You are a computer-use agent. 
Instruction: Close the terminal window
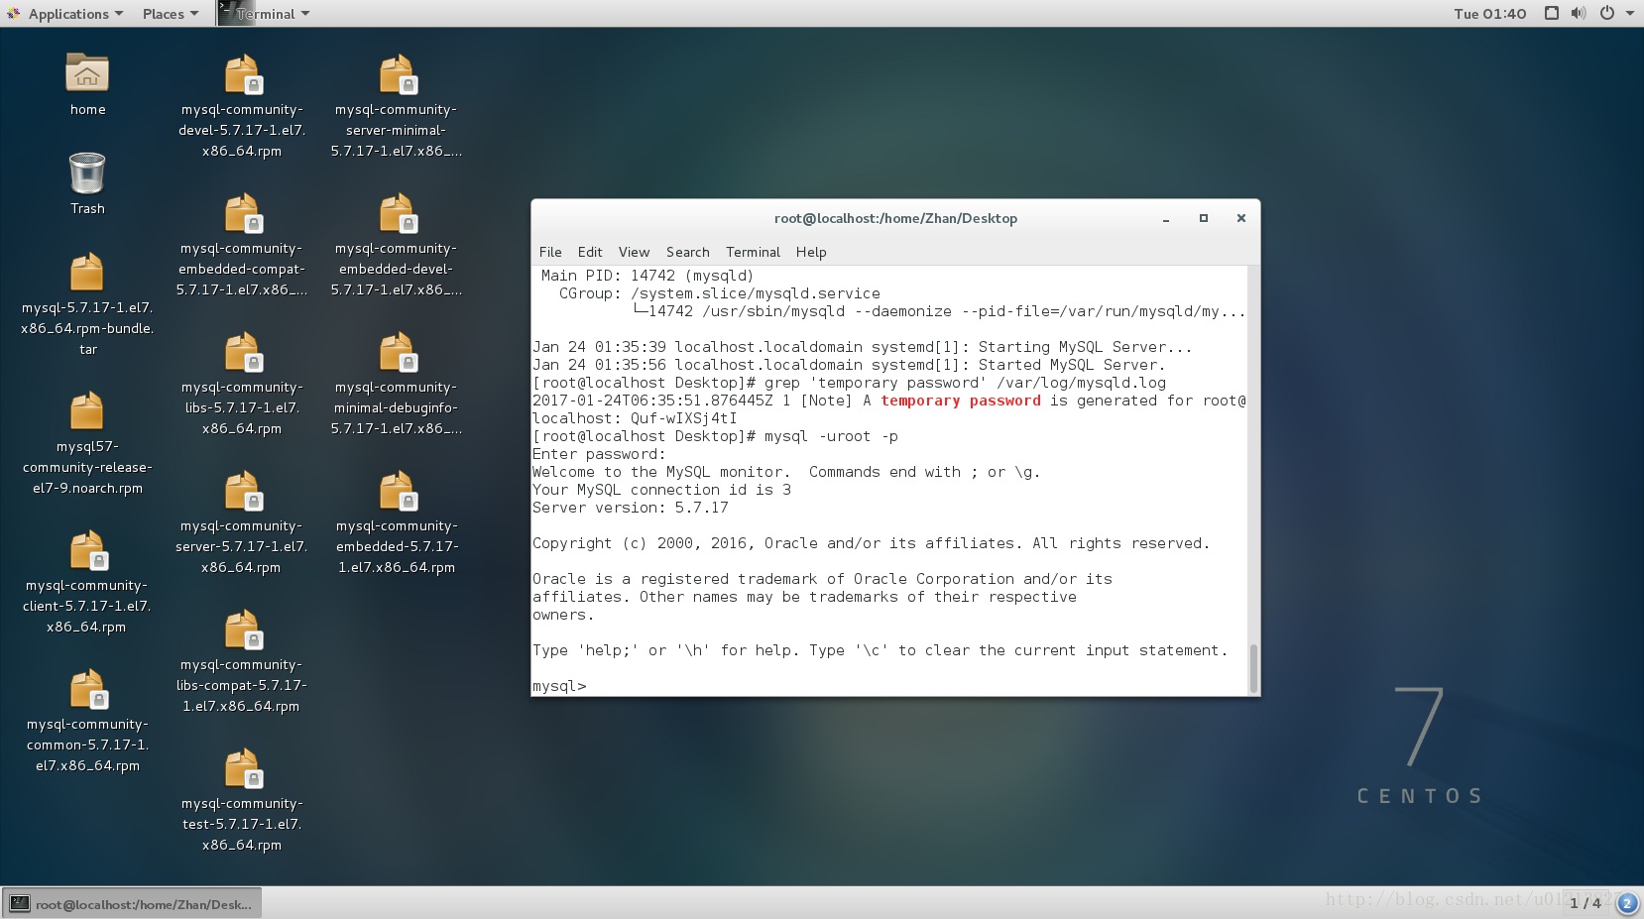pos(1240,218)
